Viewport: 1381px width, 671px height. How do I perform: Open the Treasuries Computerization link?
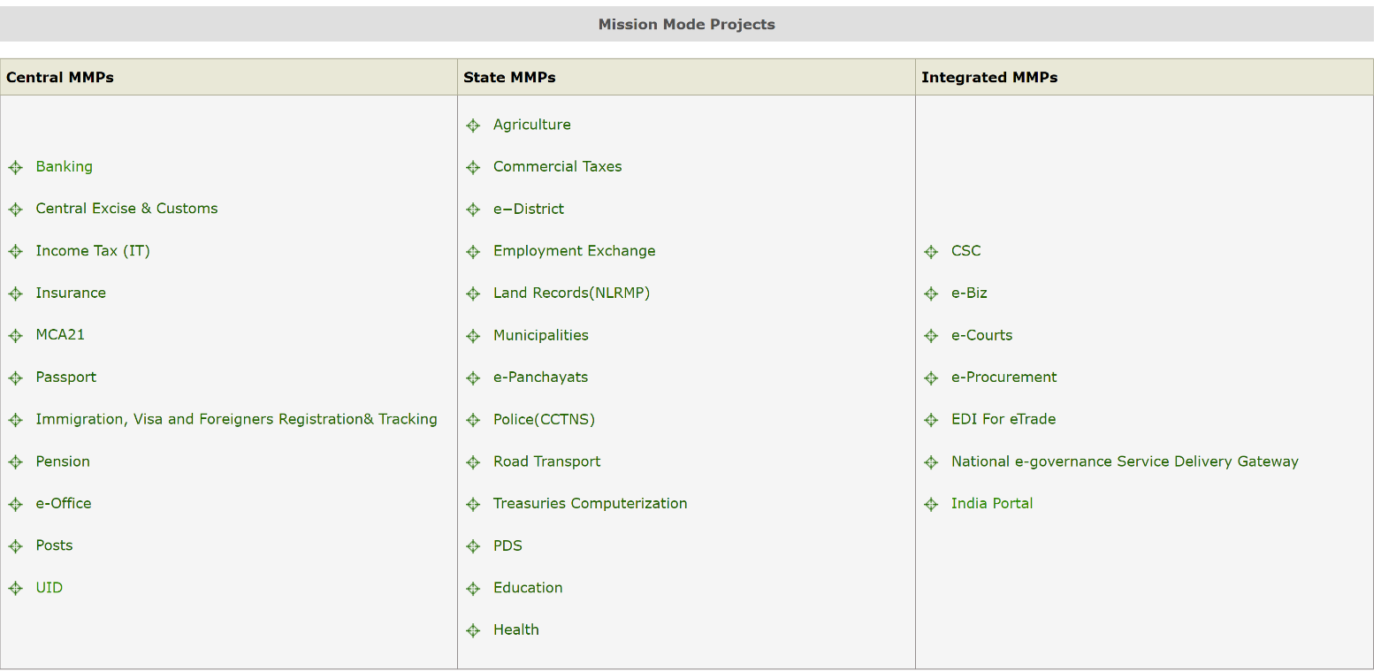point(591,503)
